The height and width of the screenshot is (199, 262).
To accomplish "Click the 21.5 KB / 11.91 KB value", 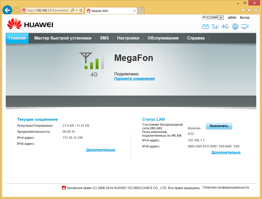I will point(76,126).
